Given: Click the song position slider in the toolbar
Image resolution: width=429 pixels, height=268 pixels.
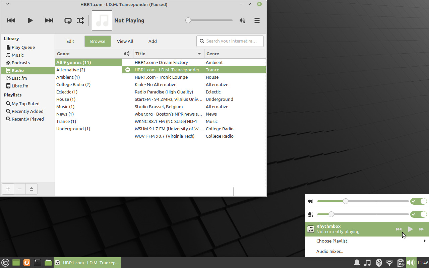Looking at the screenshot, I should 209,20.
